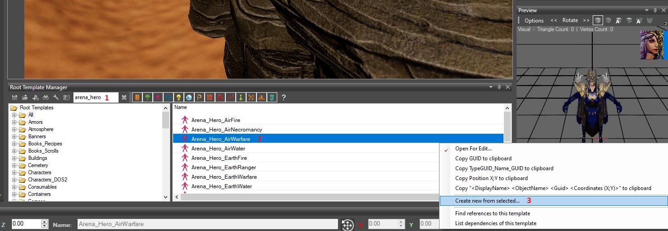
Task: Select Arena_Hero_AirFire in the list
Action: coord(338,120)
